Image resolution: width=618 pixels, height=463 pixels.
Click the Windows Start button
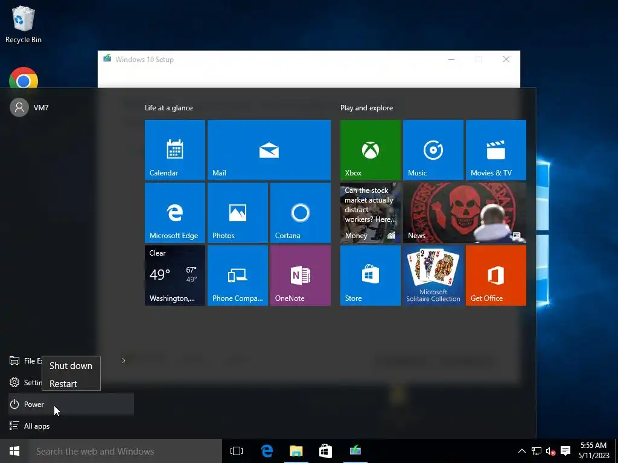point(14,451)
